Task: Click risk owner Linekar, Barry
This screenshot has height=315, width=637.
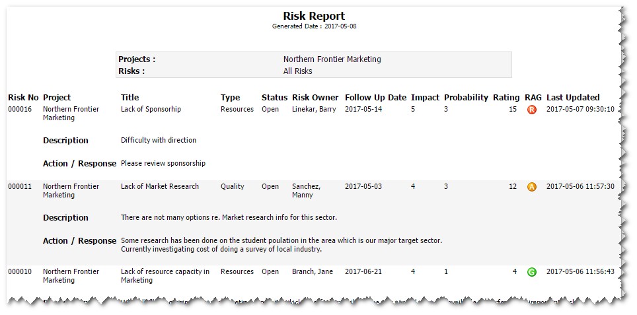Action: click(x=314, y=109)
